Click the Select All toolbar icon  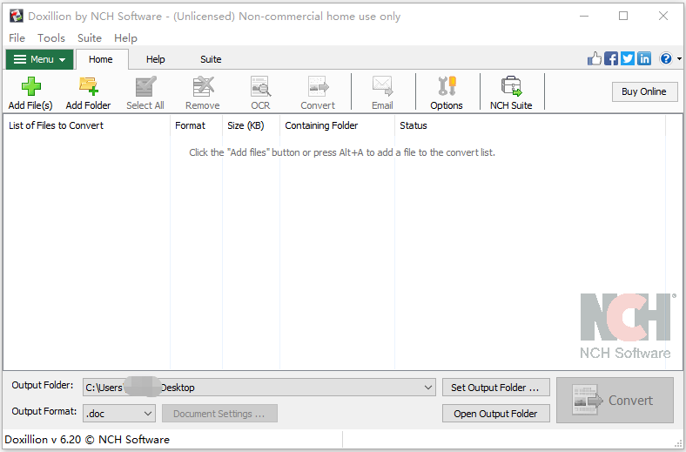[145, 86]
